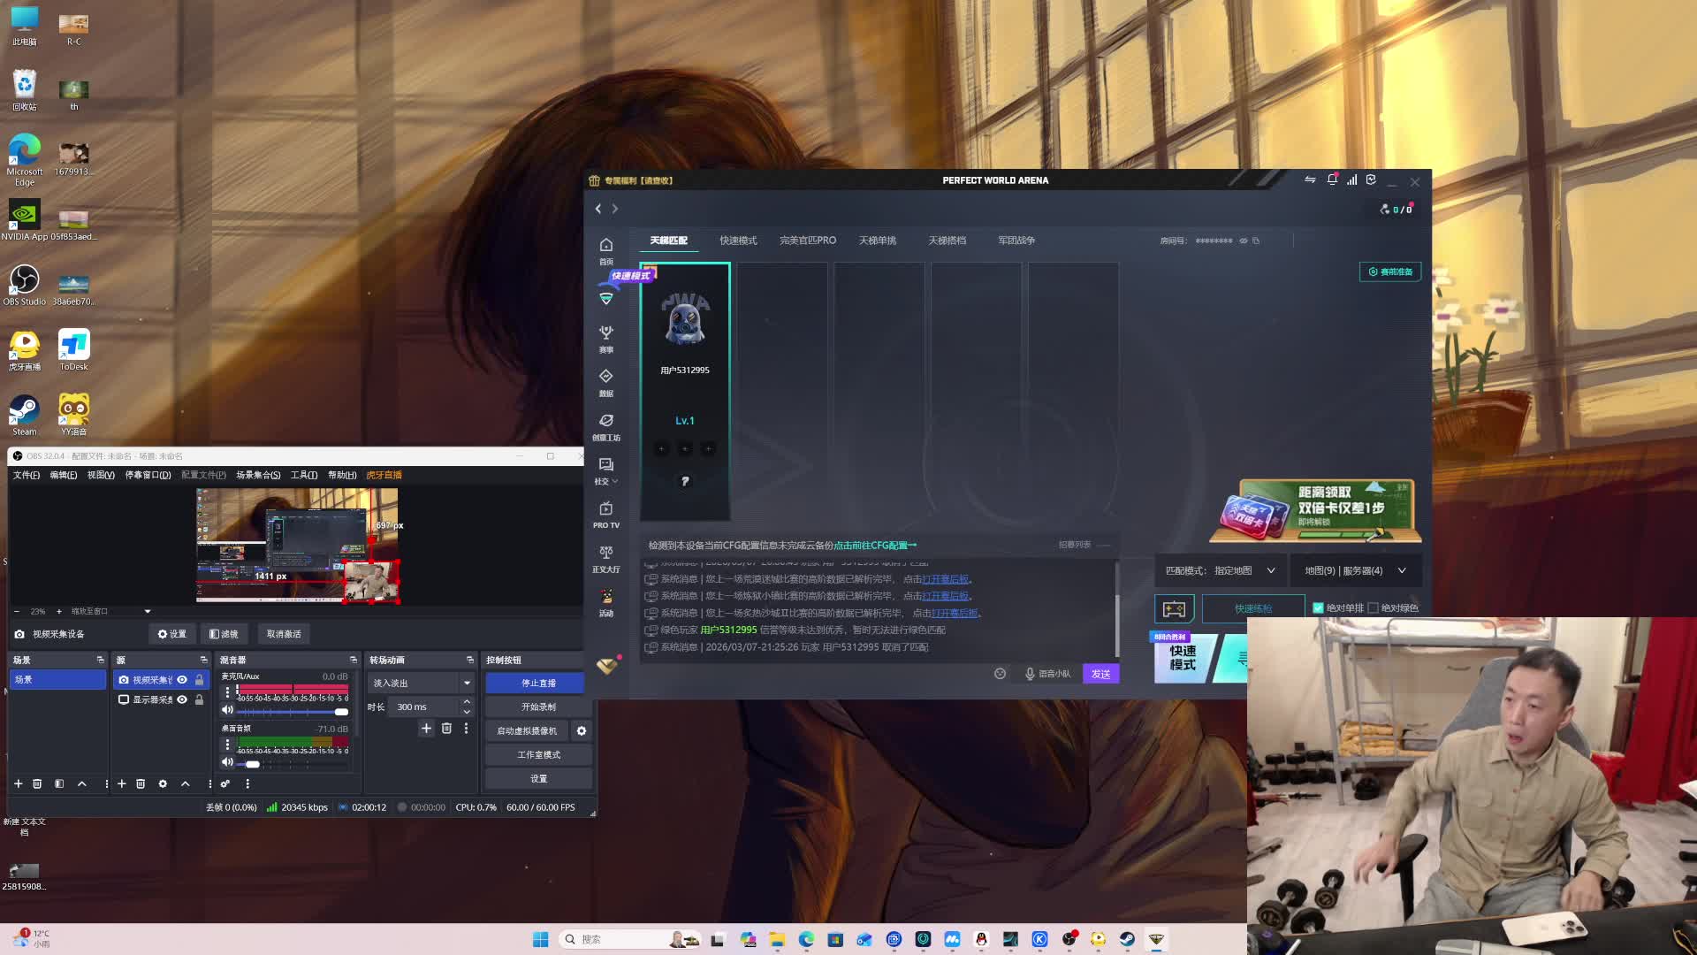Switch to the 完美官匹PRO tab

(x=807, y=241)
